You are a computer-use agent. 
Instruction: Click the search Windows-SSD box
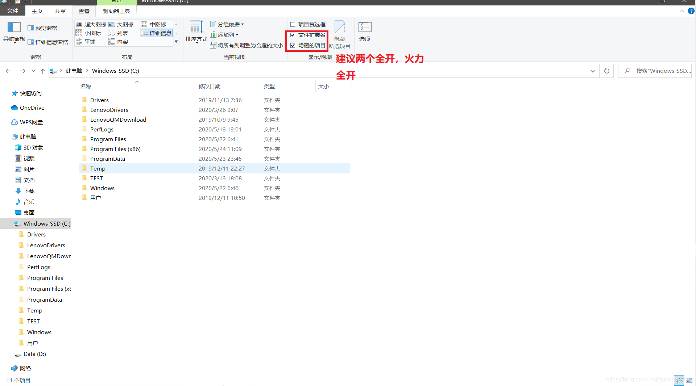point(655,71)
